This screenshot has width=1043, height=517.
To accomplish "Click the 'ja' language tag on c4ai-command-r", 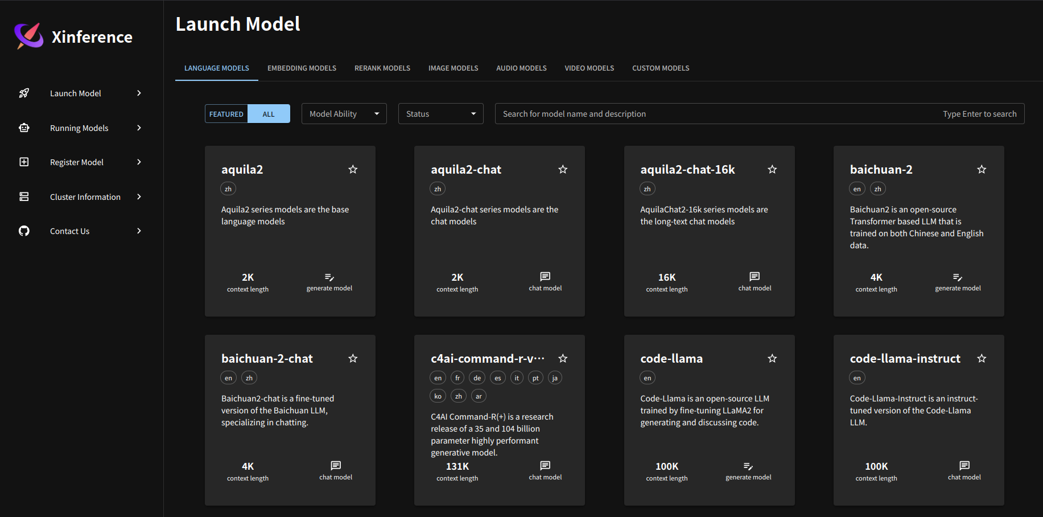I will coord(555,378).
